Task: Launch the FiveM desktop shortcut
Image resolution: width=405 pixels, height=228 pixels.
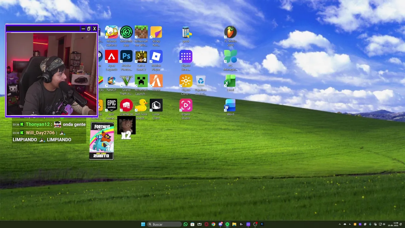Action: point(156,83)
